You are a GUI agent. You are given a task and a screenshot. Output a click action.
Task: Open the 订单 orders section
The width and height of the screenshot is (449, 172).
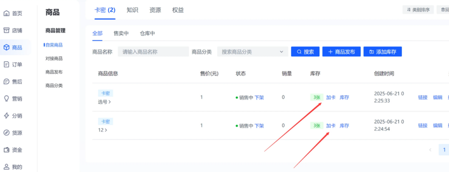(x=13, y=64)
